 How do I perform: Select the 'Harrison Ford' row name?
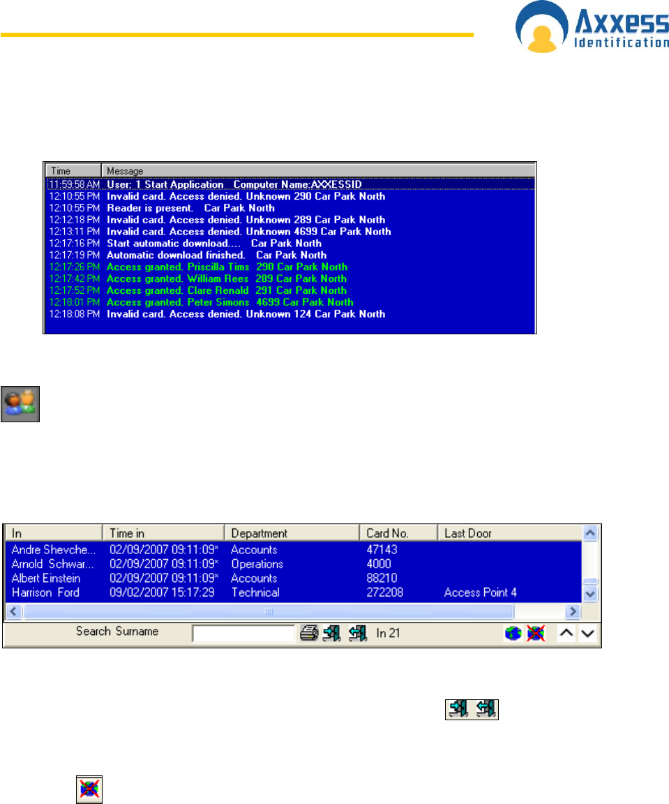pos(45,593)
